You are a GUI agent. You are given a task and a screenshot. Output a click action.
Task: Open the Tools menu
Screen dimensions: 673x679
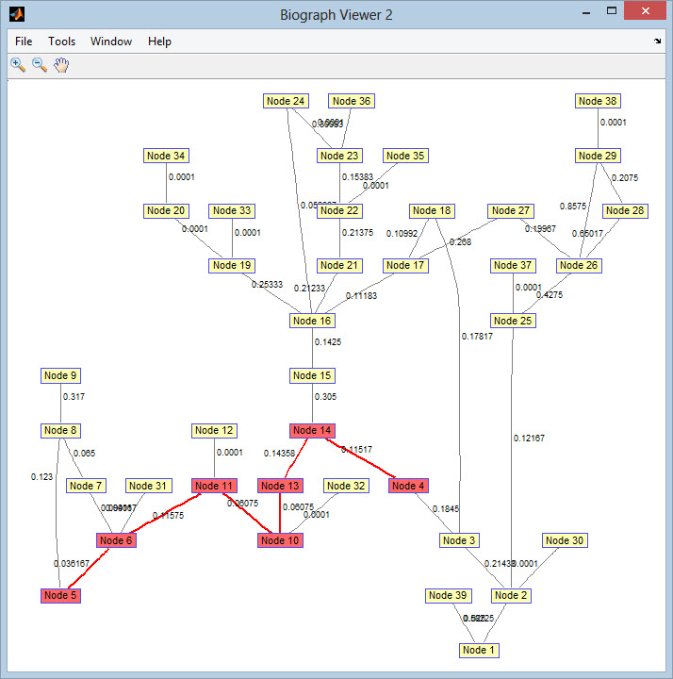(62, 41)
